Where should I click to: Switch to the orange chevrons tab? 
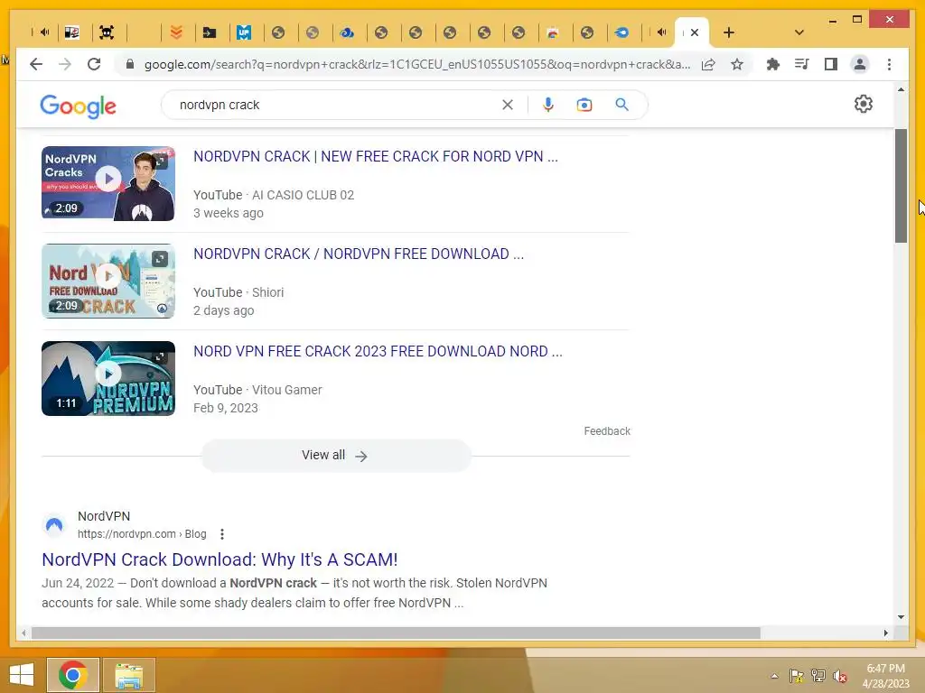pyautogui.click(x=176, y=32)
